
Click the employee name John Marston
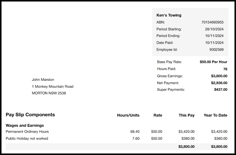43,80
